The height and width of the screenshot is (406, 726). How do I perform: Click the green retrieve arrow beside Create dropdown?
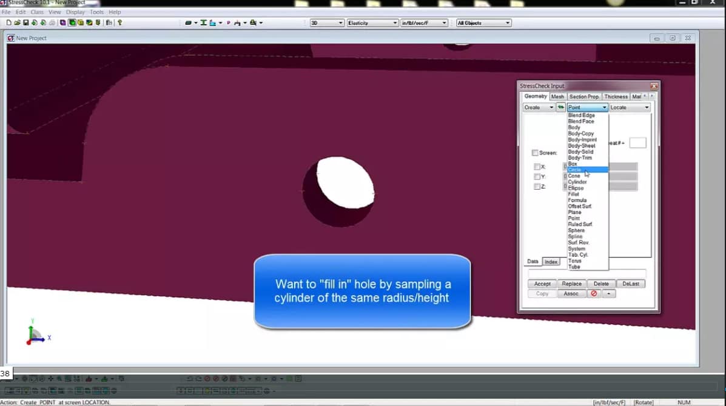pyautogui.click(x=561, y=107)
